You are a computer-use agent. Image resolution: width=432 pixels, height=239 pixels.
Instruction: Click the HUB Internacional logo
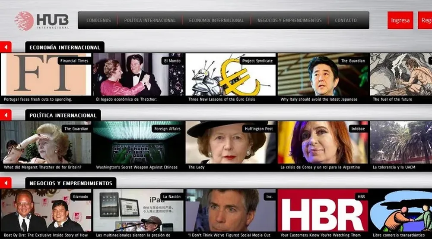(41, 21)
